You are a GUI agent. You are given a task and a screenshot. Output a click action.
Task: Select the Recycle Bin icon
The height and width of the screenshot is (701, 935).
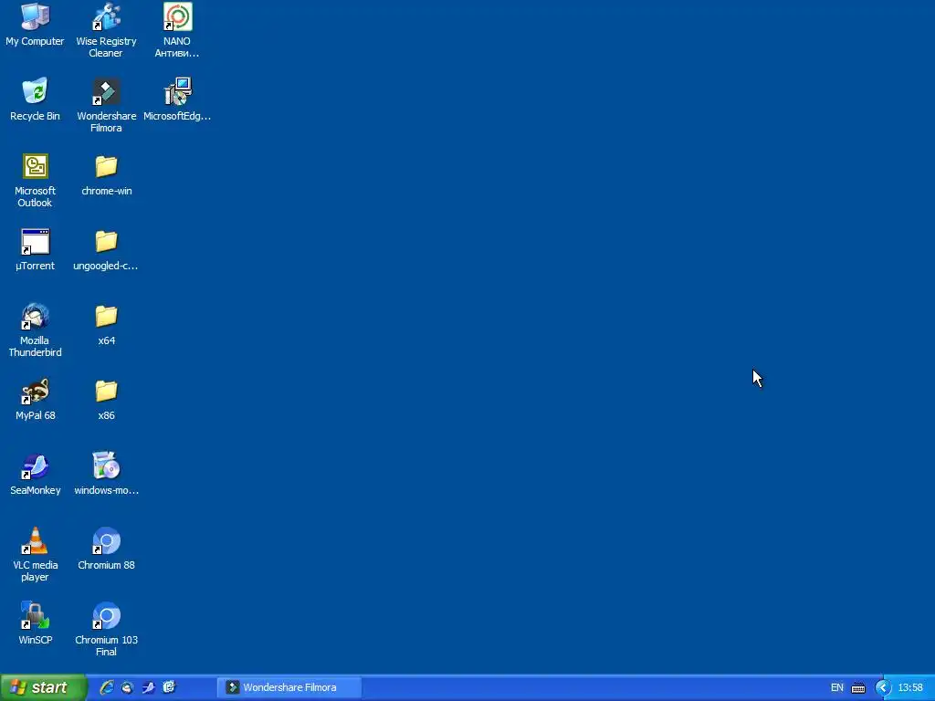[35, 99]
